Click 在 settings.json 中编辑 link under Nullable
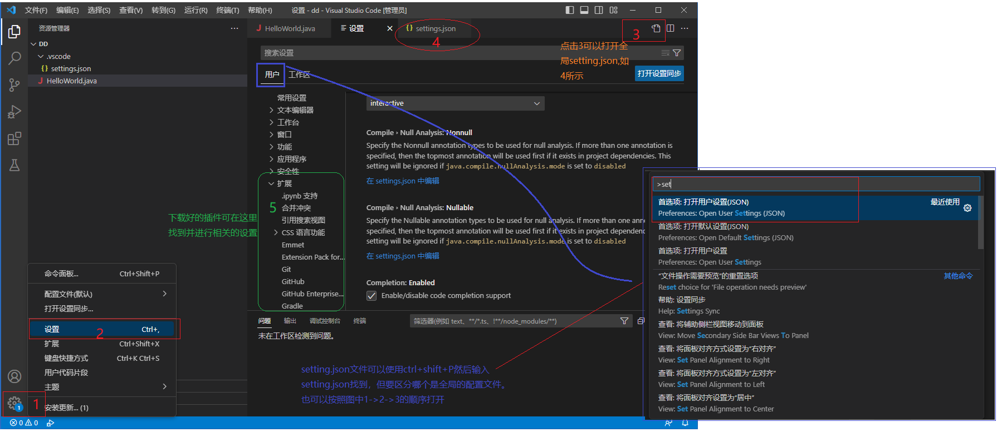Screen dimensions: 997x432 [403, 256]
